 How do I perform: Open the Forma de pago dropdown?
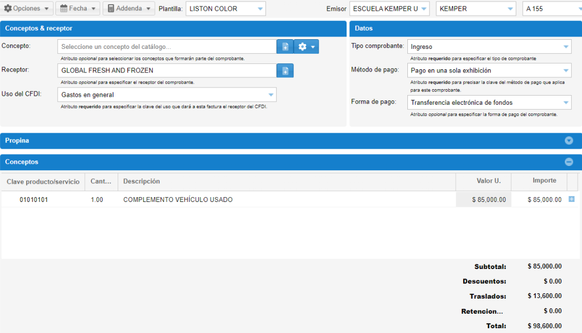tap(489, 103)
